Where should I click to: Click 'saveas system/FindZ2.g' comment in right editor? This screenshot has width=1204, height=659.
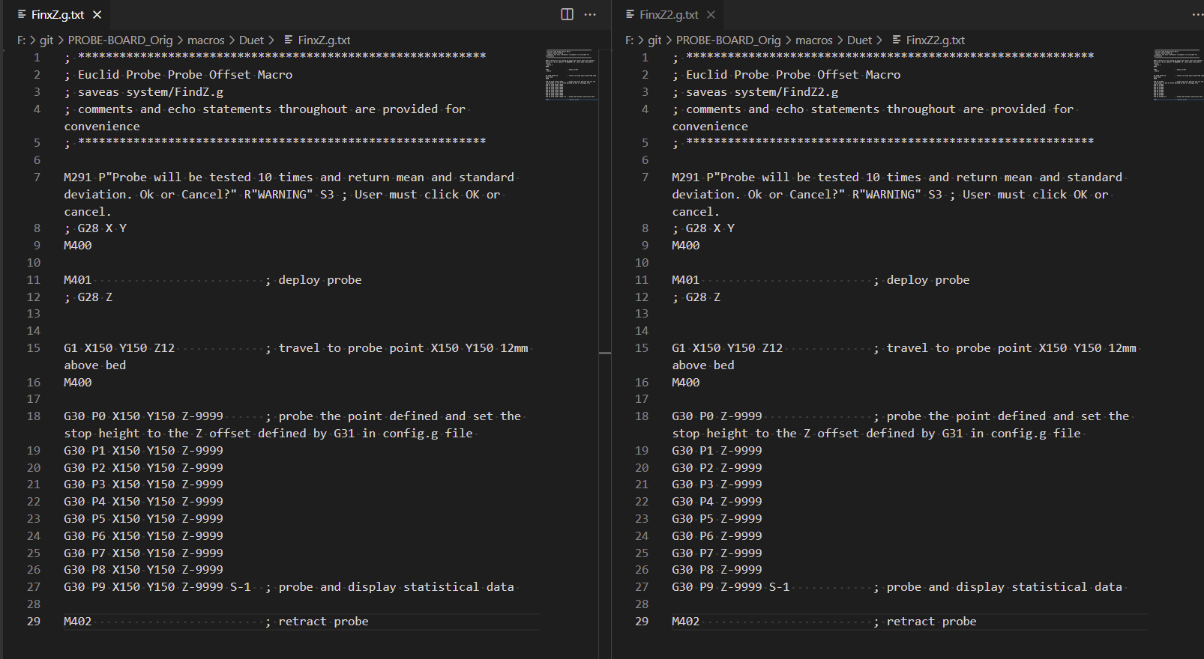(762, 91)
